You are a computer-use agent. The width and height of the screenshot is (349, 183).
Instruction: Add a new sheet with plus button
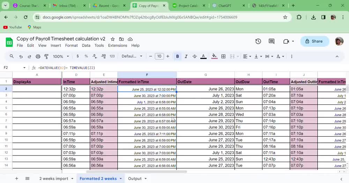(x=16, y=178)
